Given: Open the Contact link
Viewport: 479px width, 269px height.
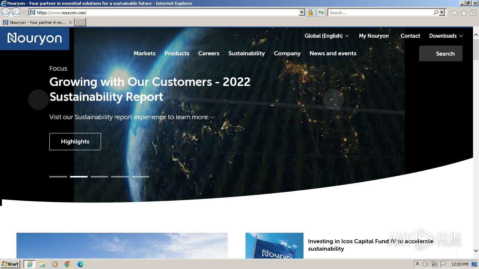Looking at the screenshot, I should tap(410, 36).
